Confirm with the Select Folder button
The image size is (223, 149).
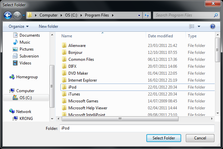pyautogui.click(x=164, y=138)
